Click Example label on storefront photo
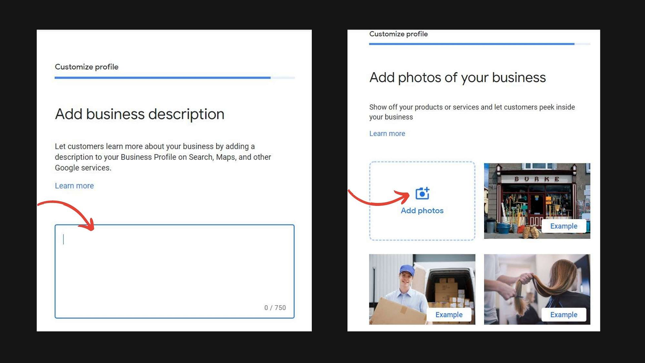The image size is (645, 363). click(564, 226)
